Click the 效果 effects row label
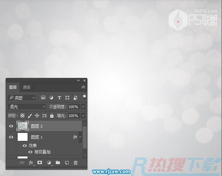Viewport: 222px width, 176px height. (x=33, y=146)
